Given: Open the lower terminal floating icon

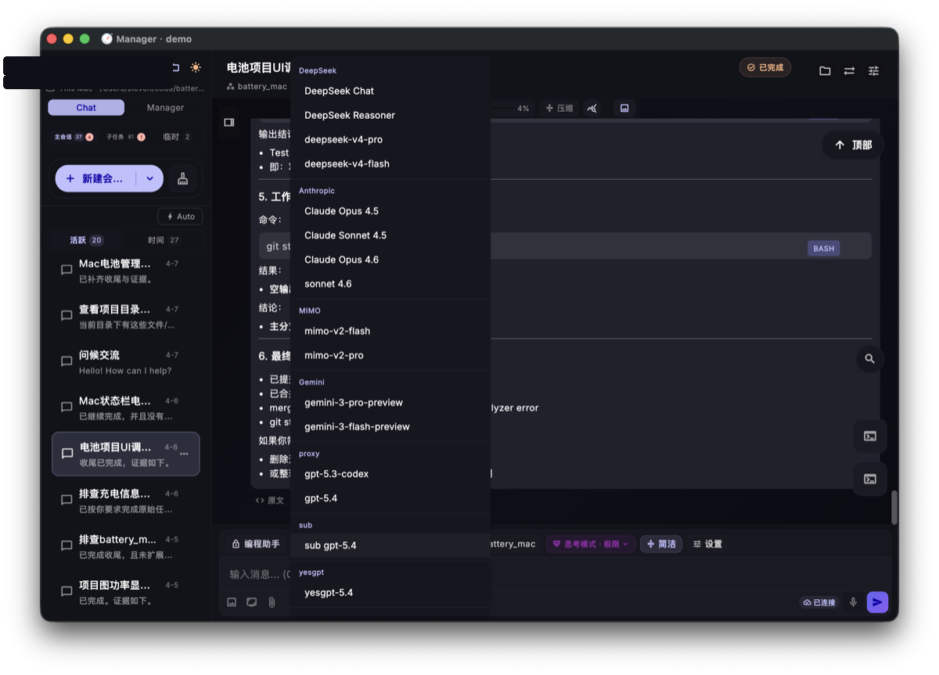Looking at the screenshot, I should (x=869, y=479).
